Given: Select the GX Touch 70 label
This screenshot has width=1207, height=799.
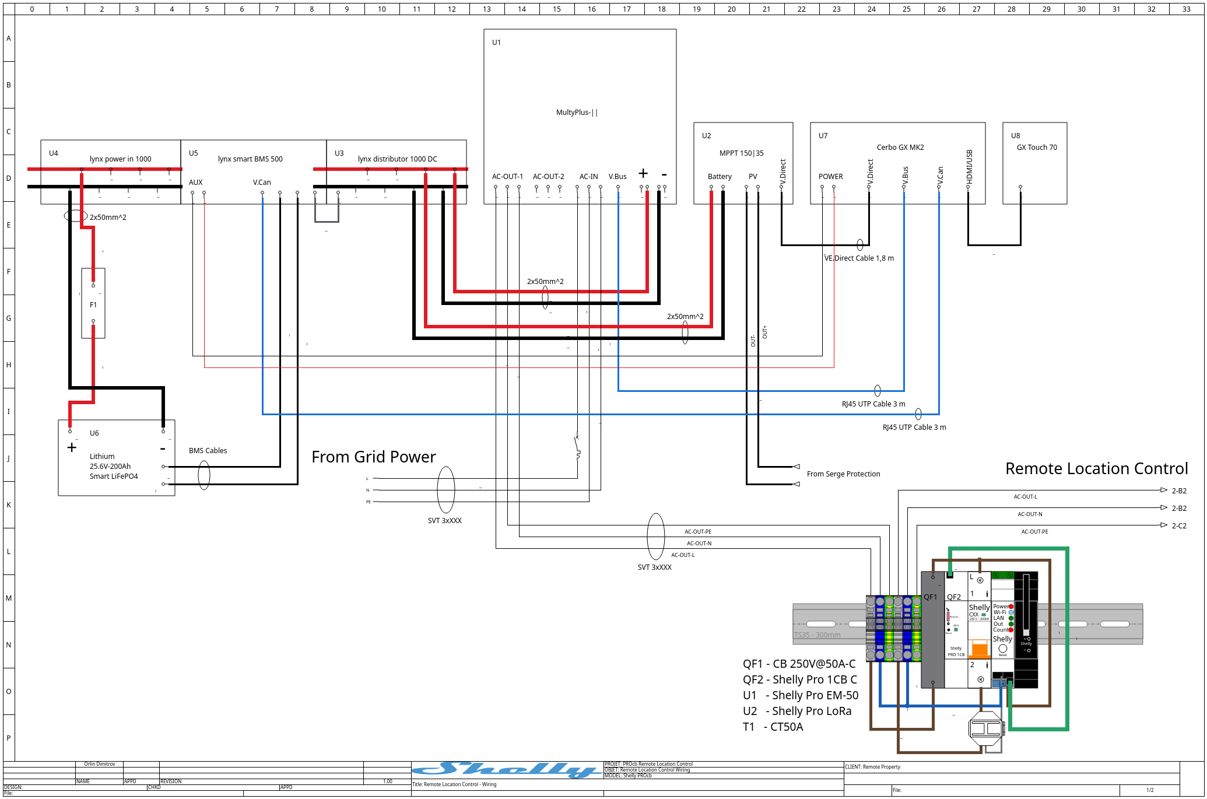Looking at the screenshot, I should tap(1037, 148).
